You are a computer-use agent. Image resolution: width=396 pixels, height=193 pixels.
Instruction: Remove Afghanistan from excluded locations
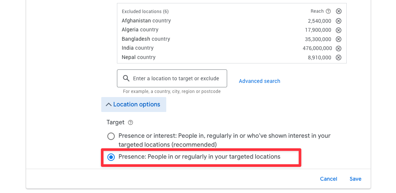pos(338,21)
